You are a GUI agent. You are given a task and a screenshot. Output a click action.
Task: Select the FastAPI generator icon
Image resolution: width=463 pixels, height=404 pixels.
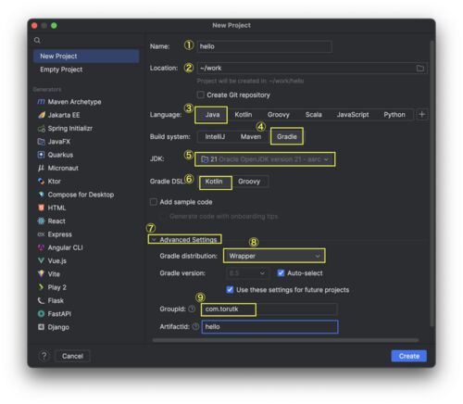coord(41,314)
